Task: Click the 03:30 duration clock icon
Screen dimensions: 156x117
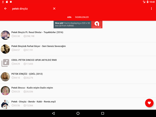Action: (x=13, y=36)
